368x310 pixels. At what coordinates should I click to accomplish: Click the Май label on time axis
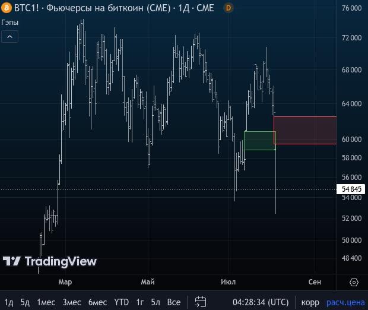[148, 282]
